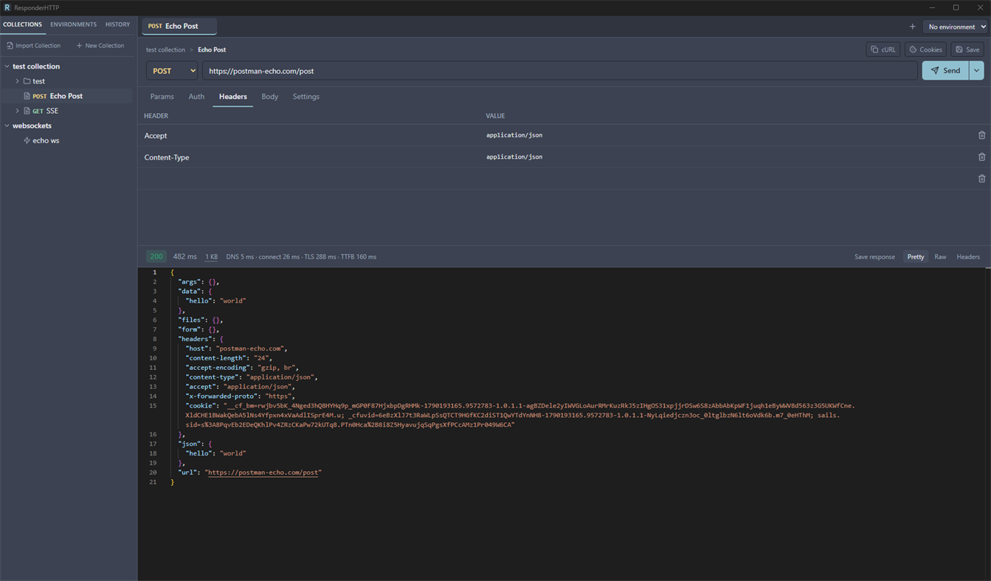The image size is (991, 581).
Task: Open the request Settings tab
Action: 305,97
